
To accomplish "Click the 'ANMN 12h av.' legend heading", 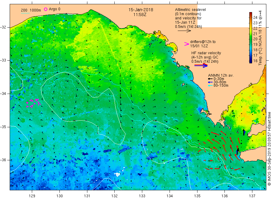I will [x=221, y=75].
